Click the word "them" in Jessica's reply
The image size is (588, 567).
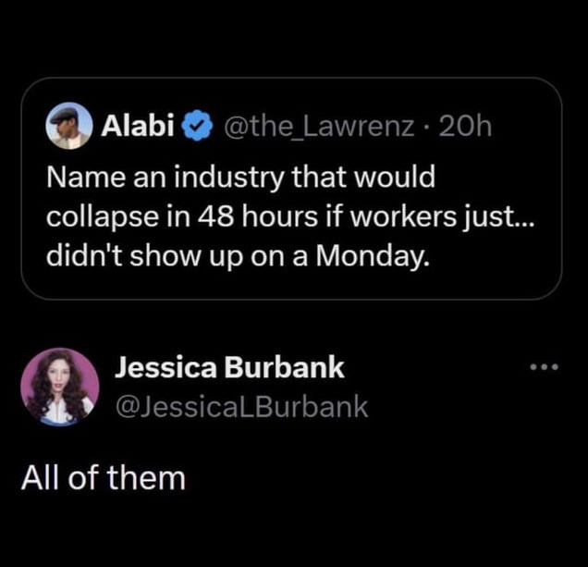tap(146, 477)
